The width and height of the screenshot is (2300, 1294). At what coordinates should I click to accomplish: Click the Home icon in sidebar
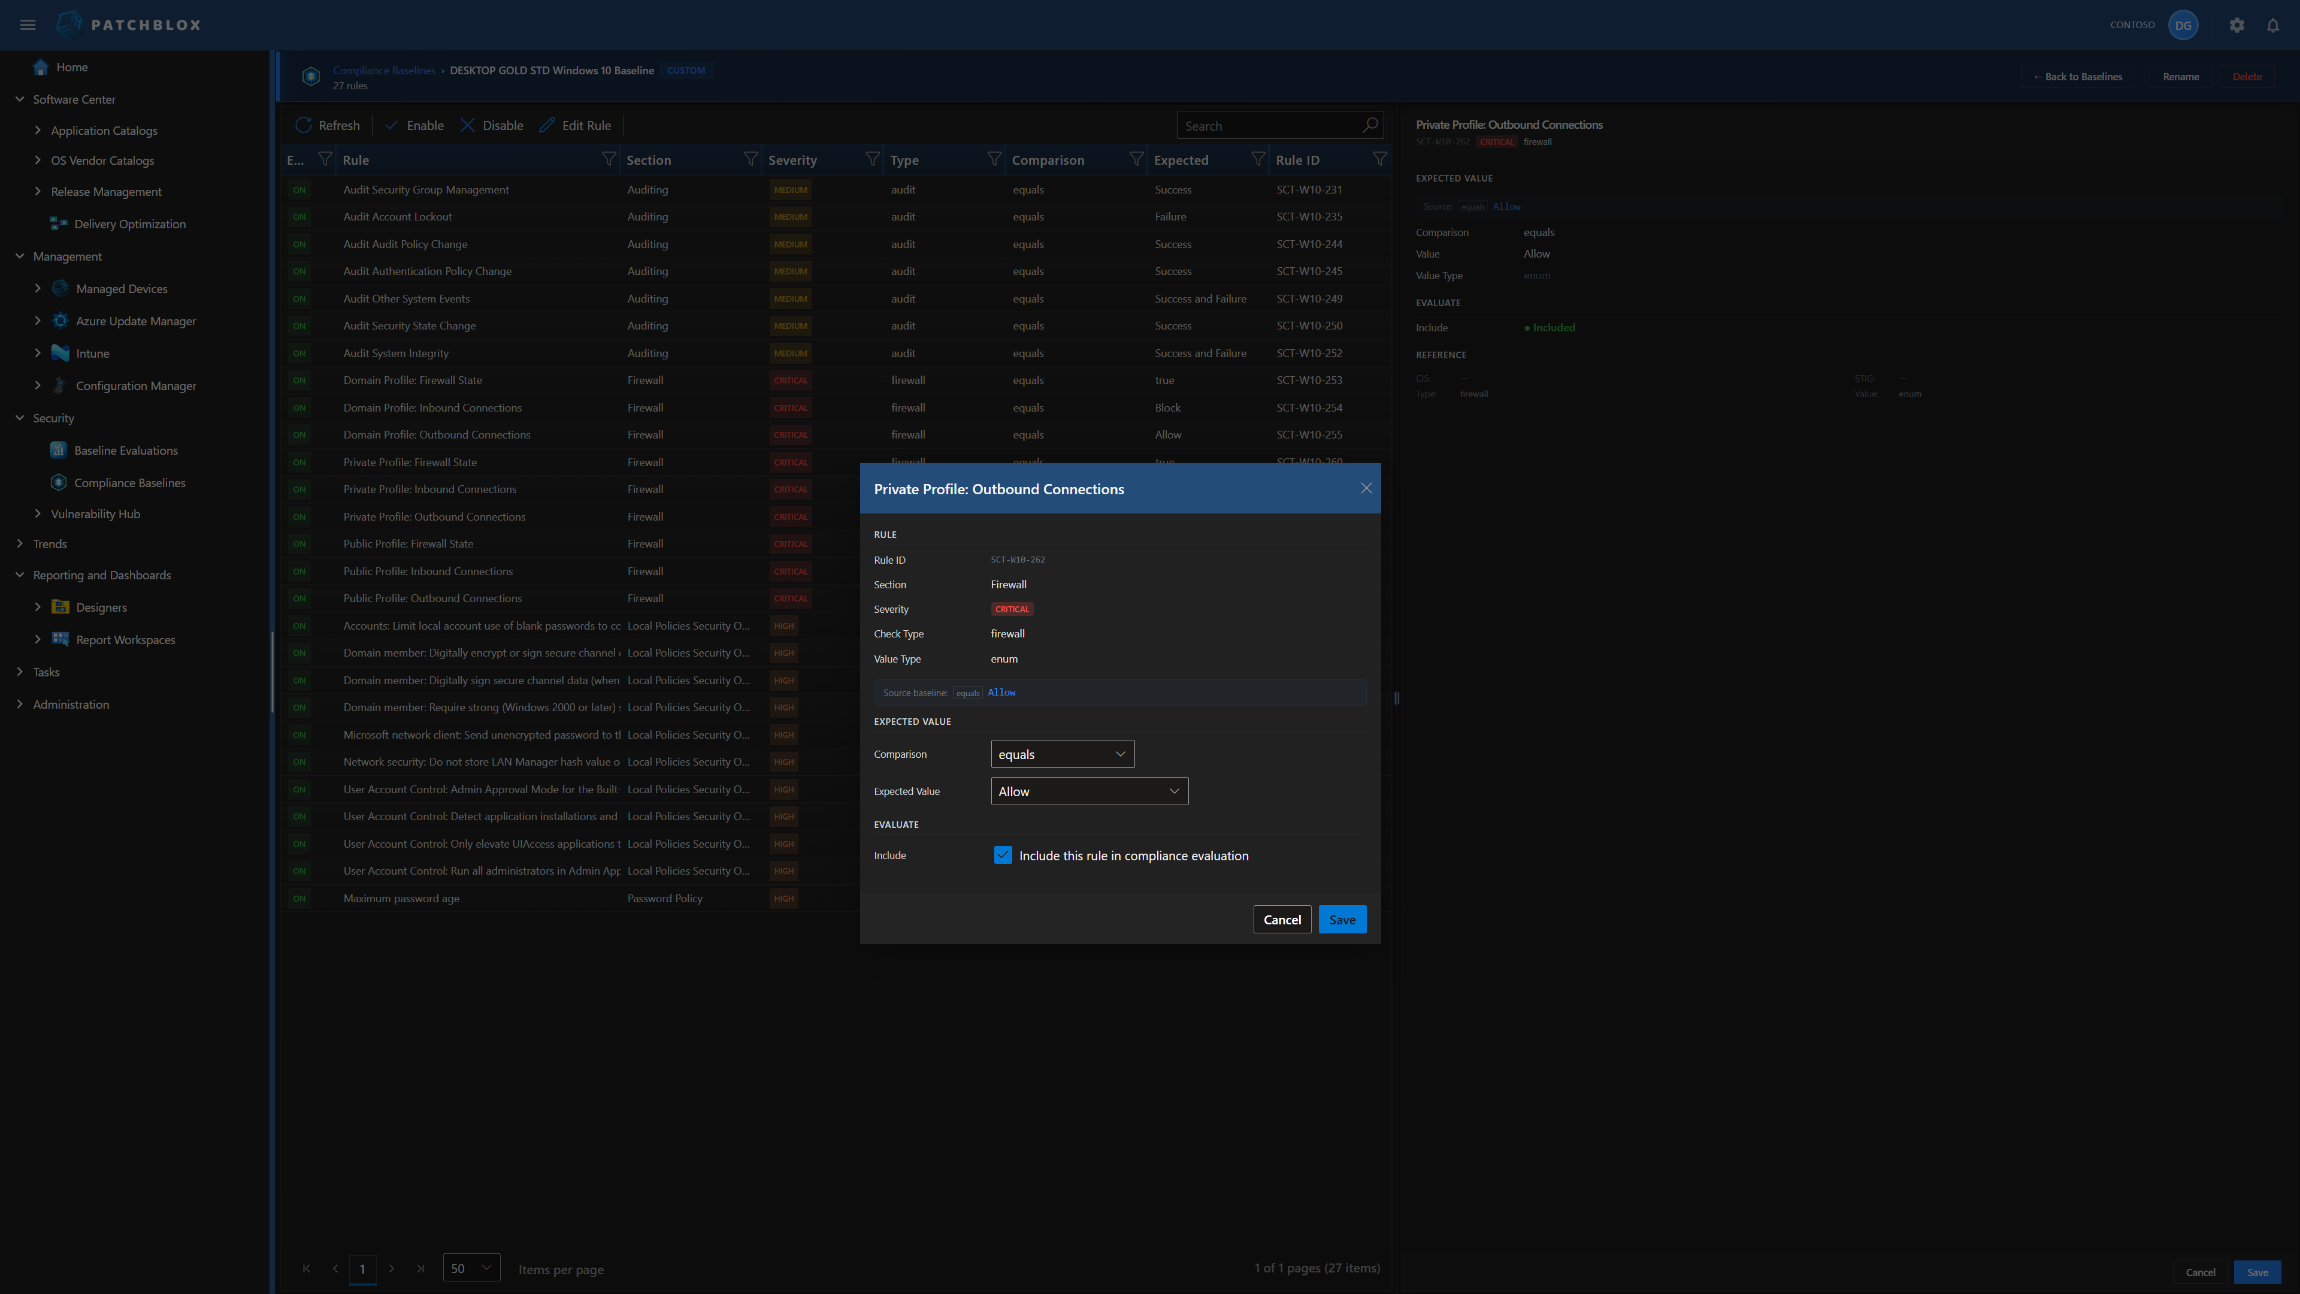click(x=40, y=67)
